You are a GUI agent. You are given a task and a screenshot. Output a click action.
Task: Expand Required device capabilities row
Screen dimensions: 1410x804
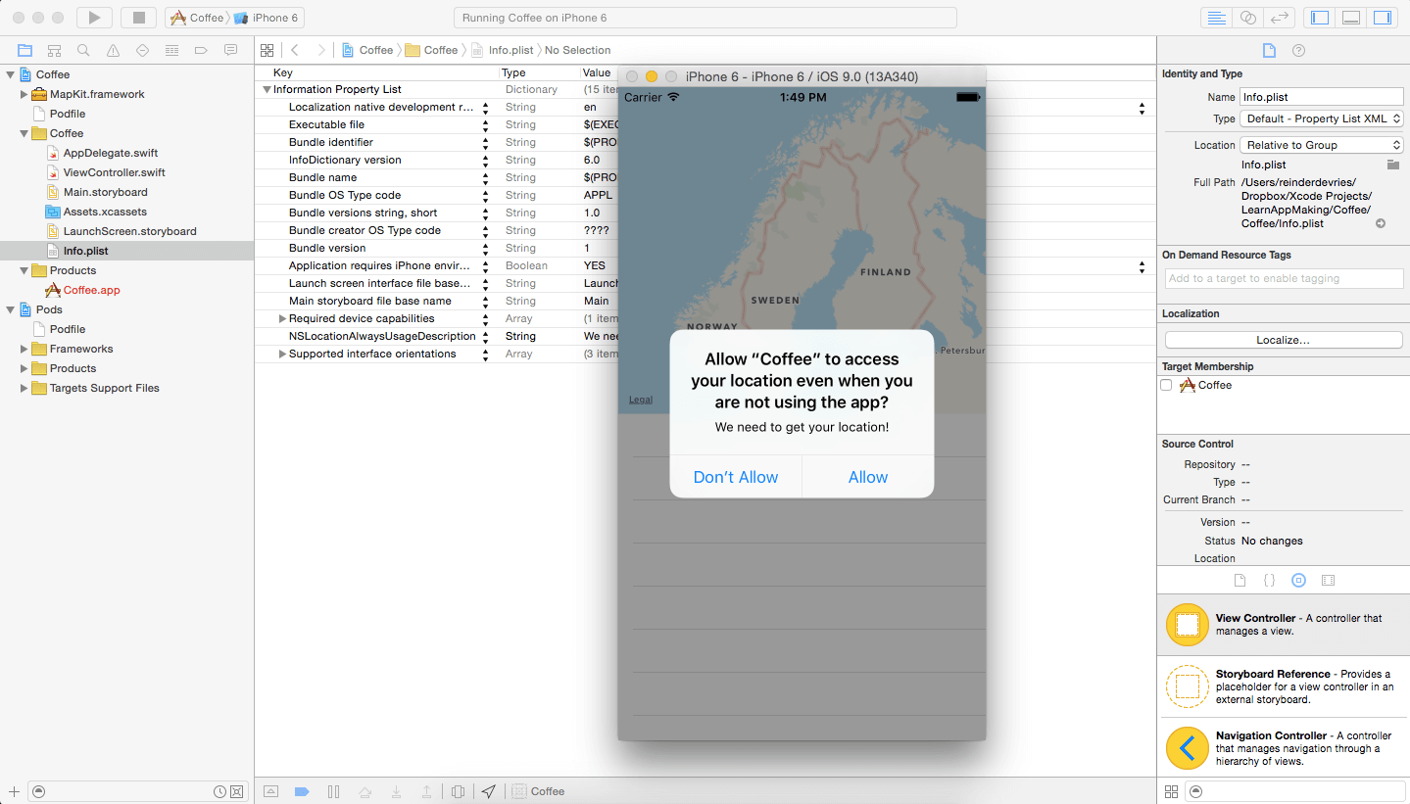(x=282, y=319)
